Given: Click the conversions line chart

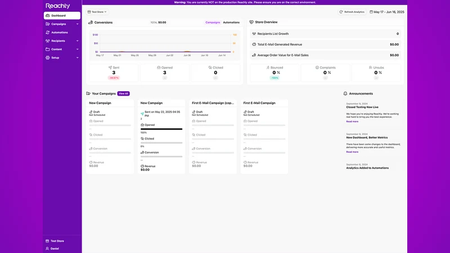Looking at the screenshot, I should click(165, 45).
